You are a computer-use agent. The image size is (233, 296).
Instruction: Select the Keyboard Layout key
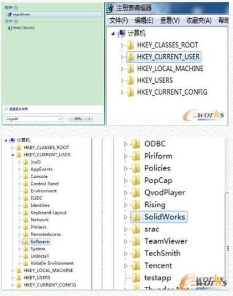pyautogui.click(x=48, y=213)
